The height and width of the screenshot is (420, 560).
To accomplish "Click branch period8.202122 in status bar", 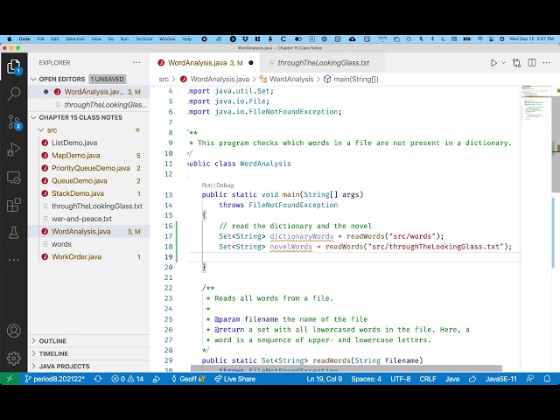I will [x=54, y=379].
